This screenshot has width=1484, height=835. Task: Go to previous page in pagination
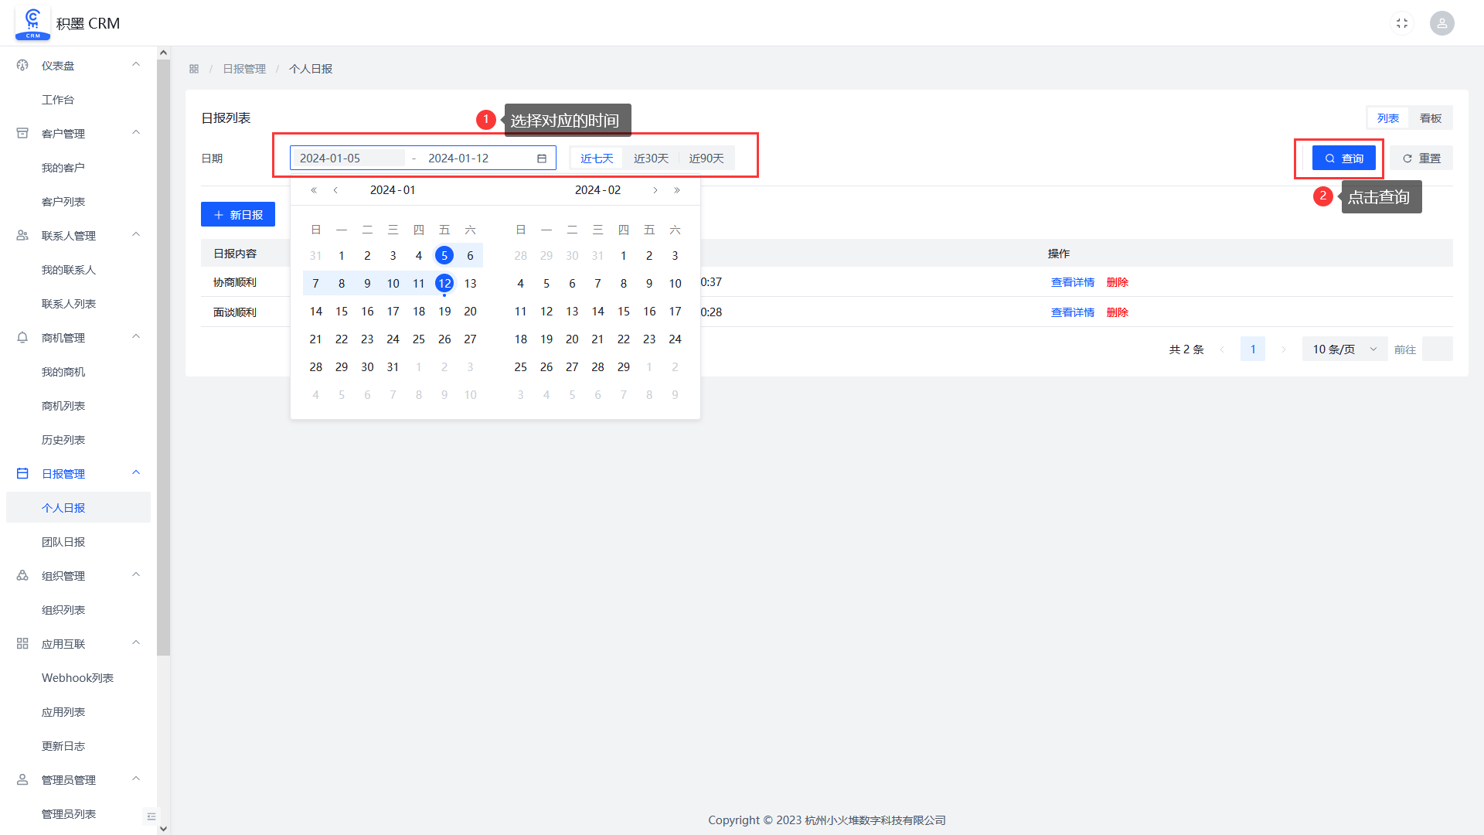[1222, 349]
